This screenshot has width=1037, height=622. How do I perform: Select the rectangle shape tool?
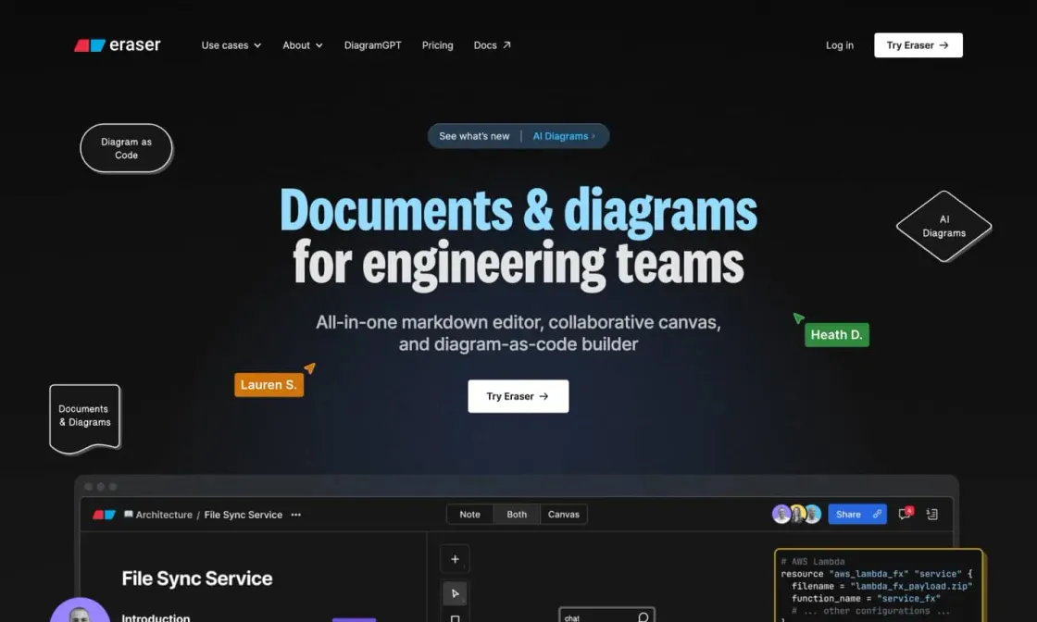point(455,618)
